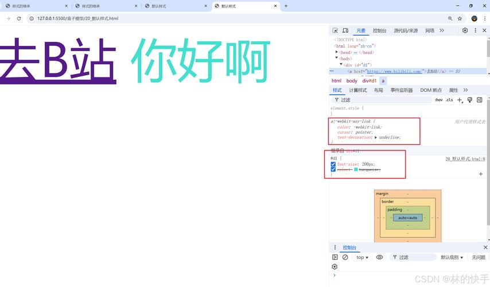Open the 默认级别 log level dropdown
Image resolution: width=490 pixels, height=287 pixels.
click(x=452, y=257)
